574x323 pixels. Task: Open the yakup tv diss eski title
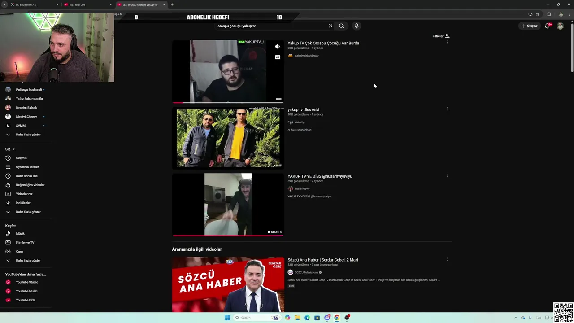[304, 109]
